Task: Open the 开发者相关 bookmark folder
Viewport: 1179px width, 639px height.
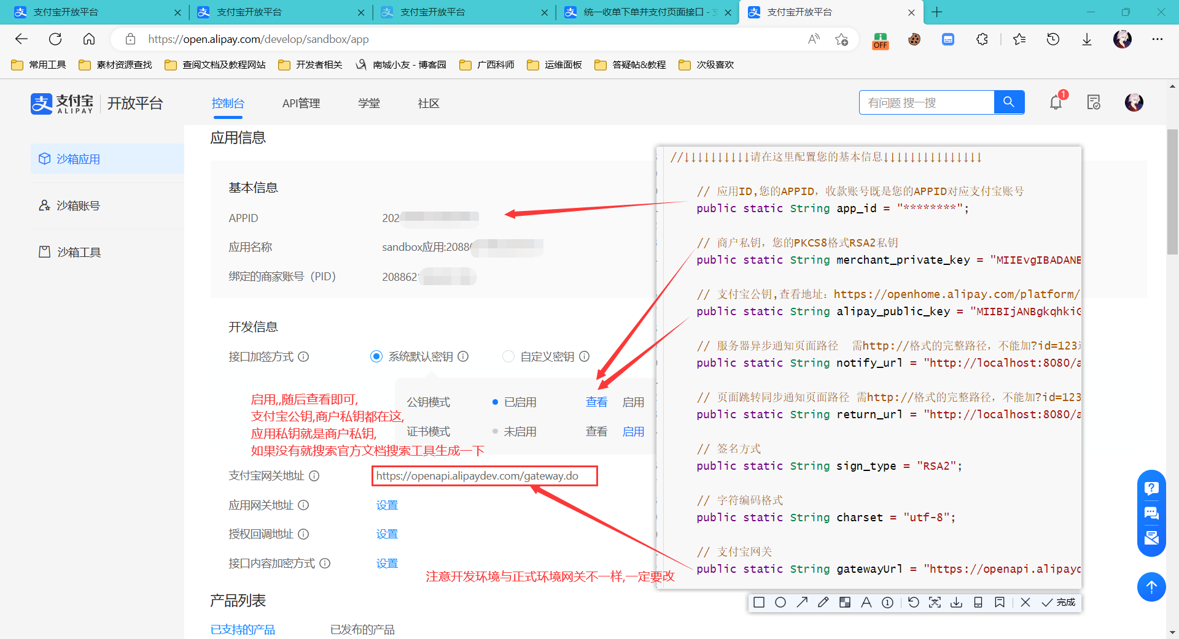Action: [x=310, y=64]
